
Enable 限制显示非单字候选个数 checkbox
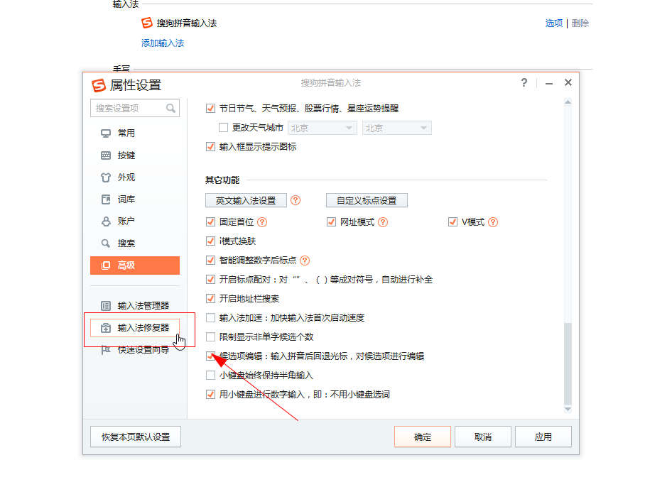coord(210,337)
